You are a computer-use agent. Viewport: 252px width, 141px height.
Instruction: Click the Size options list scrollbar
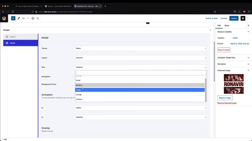pyautogui.click(x=206, y=90)
